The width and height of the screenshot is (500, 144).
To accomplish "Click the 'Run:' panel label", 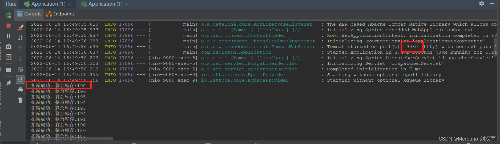I will click(x=11, y=4).
